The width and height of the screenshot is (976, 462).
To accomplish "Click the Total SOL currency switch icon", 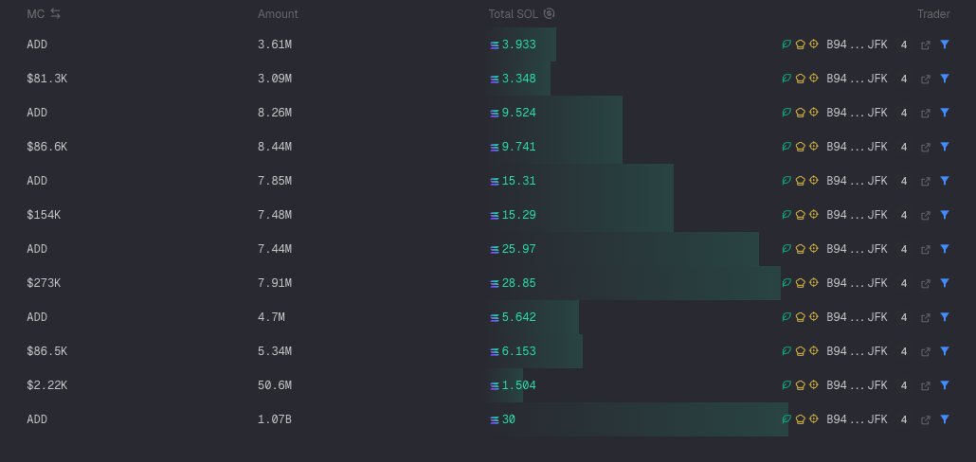I will tap(549, 13).
